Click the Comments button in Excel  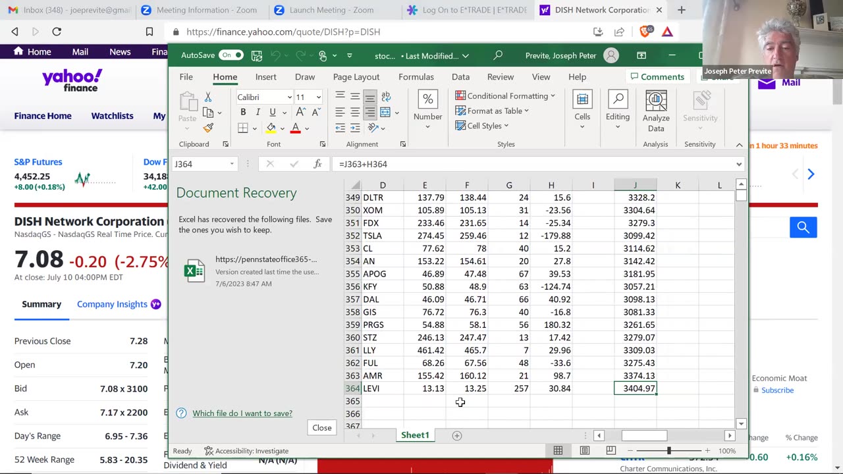[x=657, y=77]
